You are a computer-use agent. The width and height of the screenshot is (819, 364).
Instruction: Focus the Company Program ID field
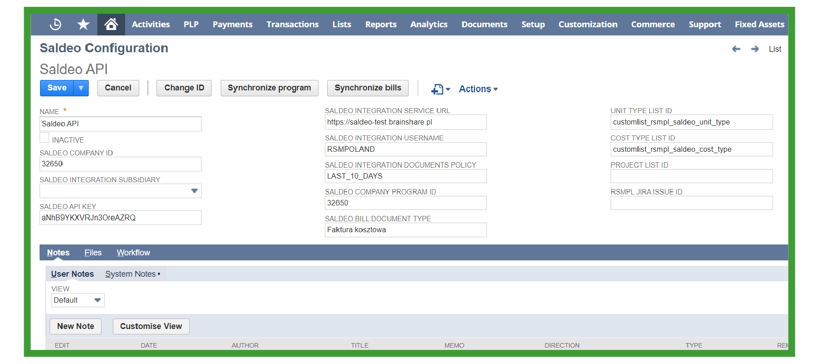coord(406,203)
